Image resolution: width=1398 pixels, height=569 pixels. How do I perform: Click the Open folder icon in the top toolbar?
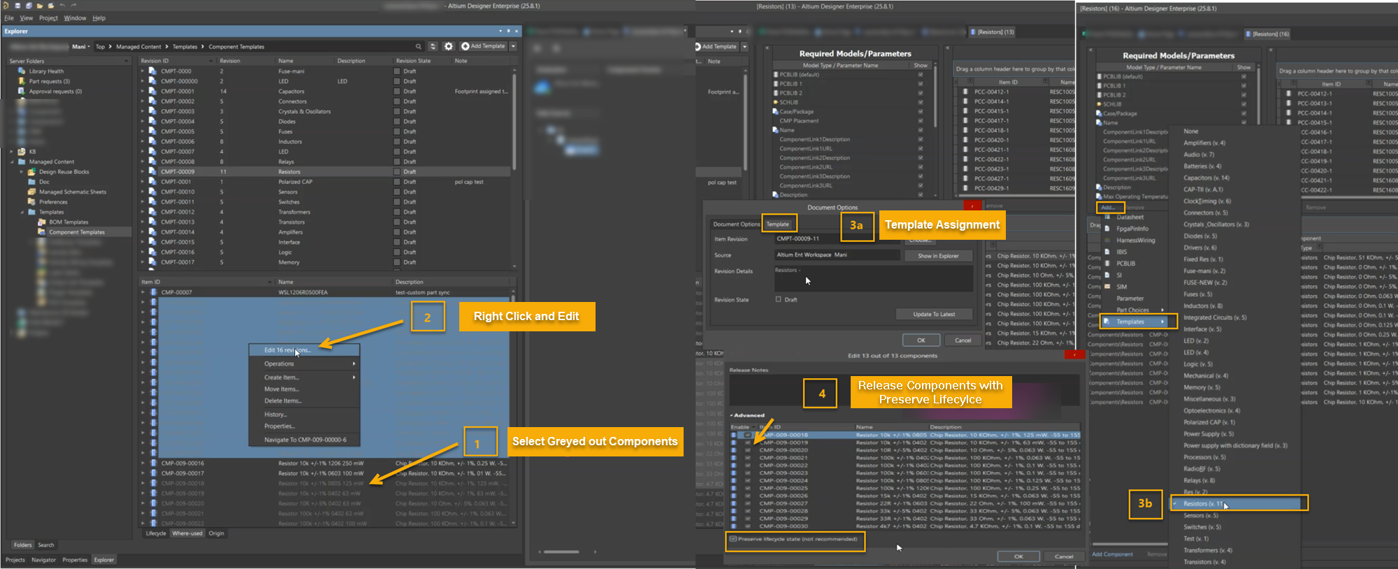[x=40, y=6]
